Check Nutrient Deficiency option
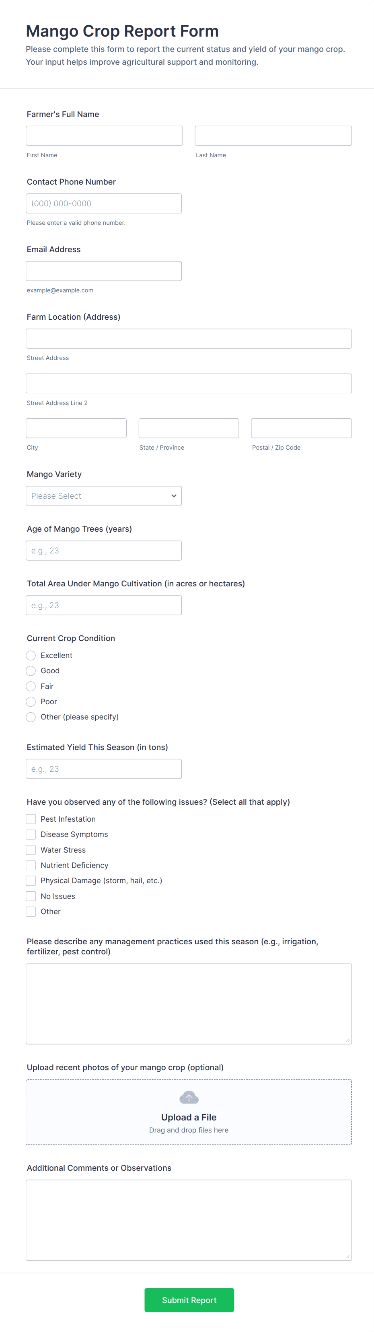The image size is (374, 1332). tap(31, 865)
